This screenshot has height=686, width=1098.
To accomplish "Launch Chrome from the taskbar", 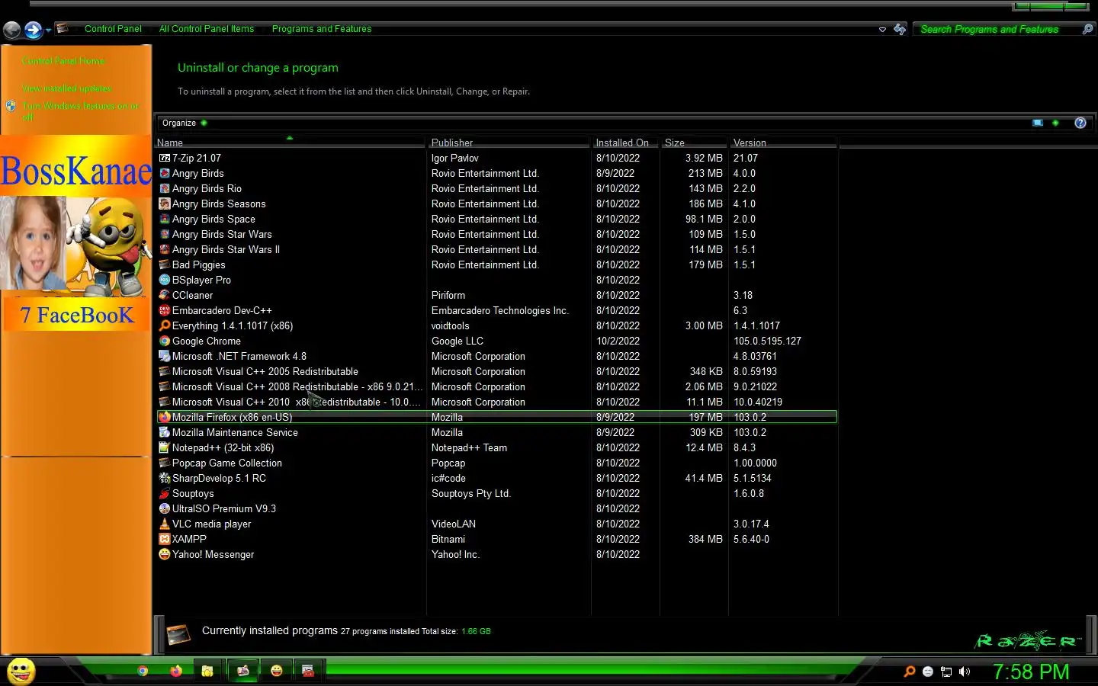I will tap(143, 671).
